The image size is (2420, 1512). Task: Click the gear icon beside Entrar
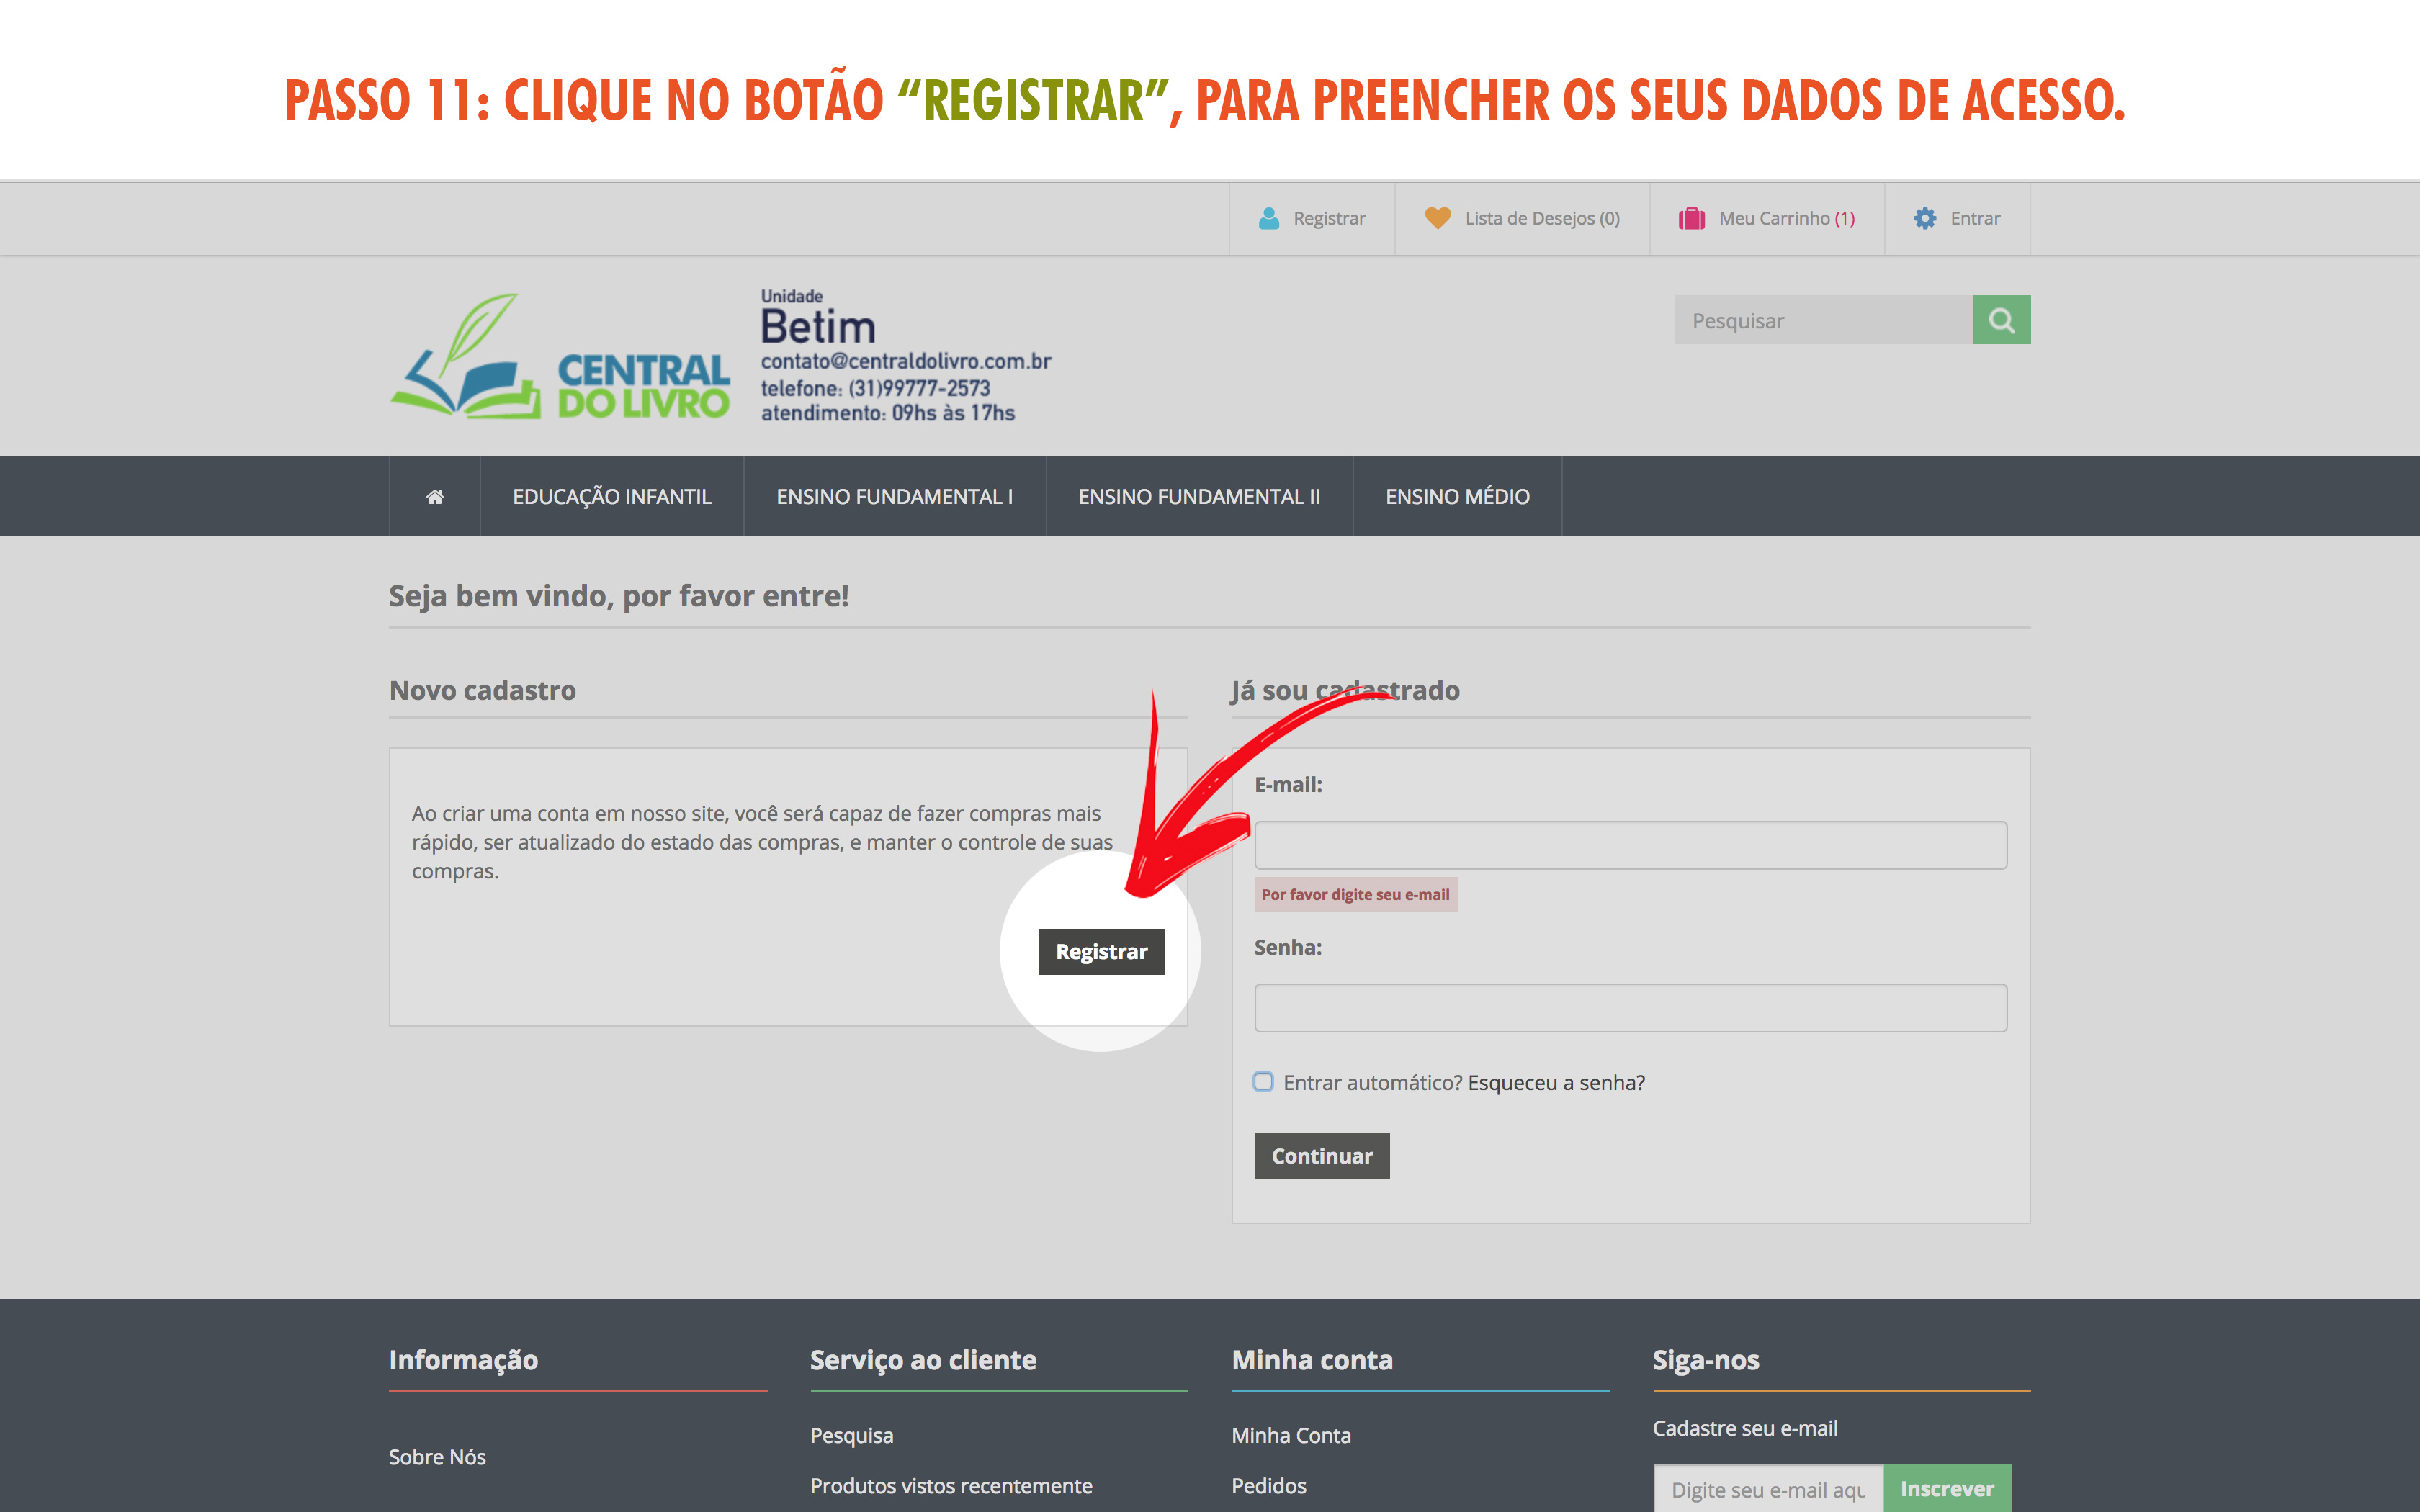[1924, 218]
